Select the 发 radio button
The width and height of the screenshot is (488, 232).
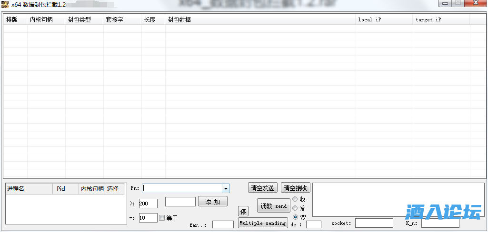(x=295, y=208)
